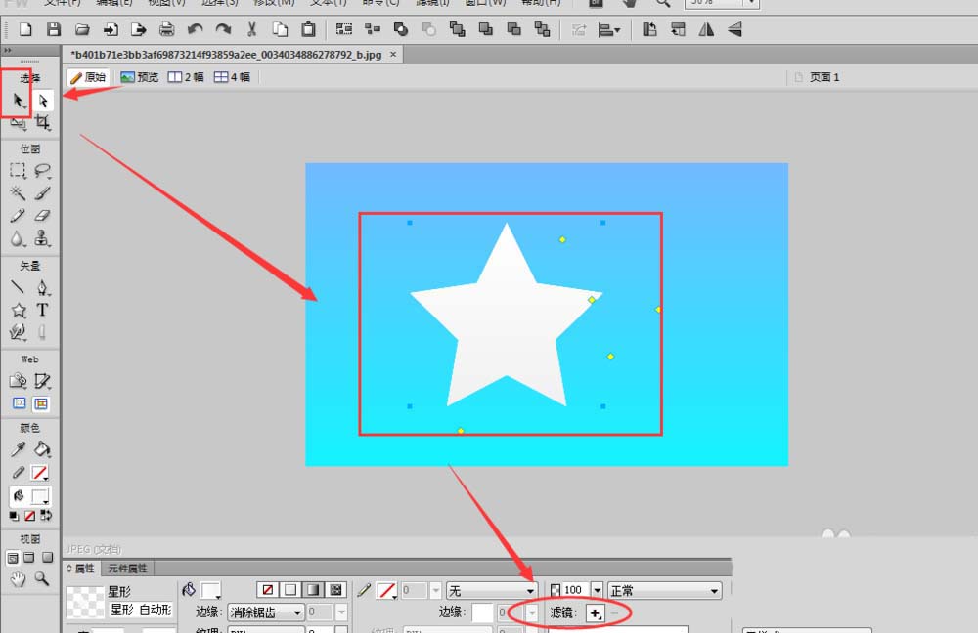Add a filter with plus button
The image size is (978, 633).
pos(596,613)
